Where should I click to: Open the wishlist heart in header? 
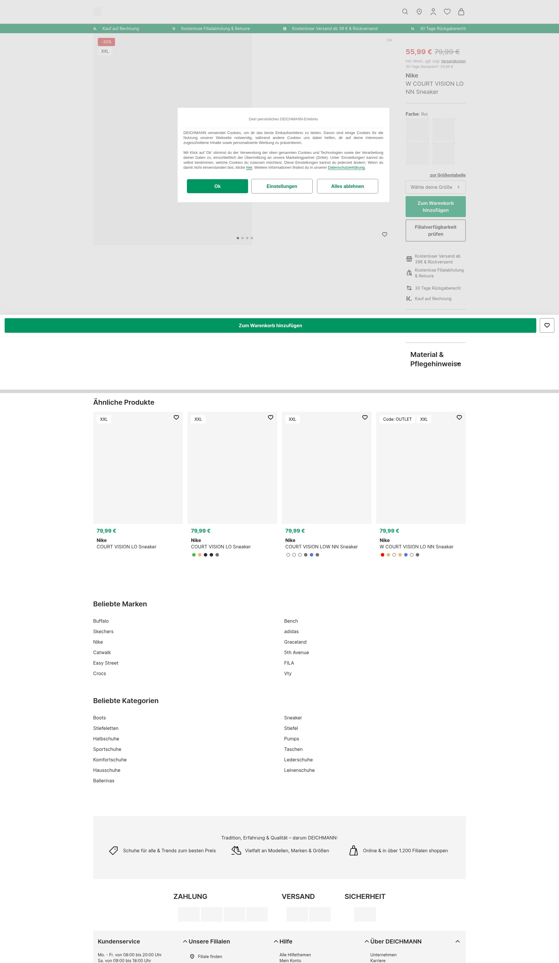coord(447,12)
